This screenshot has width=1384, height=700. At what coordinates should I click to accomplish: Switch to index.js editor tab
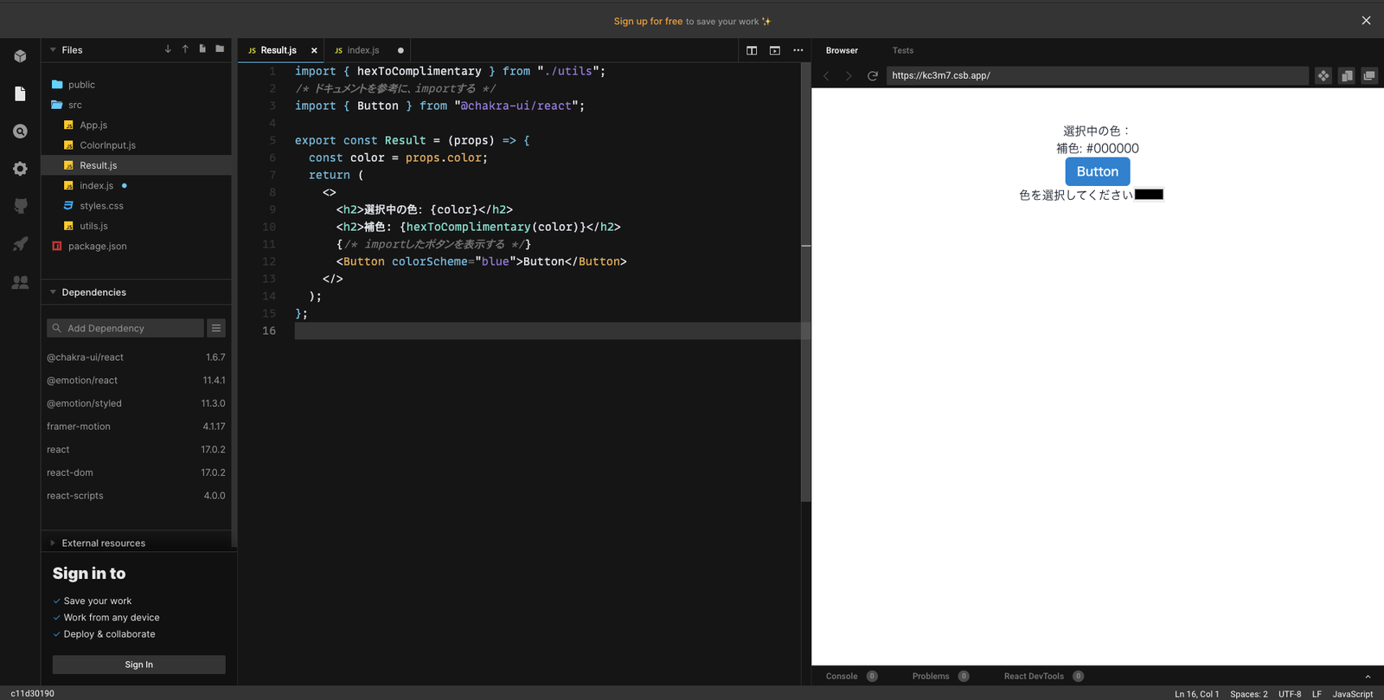(x=363, y=50)
